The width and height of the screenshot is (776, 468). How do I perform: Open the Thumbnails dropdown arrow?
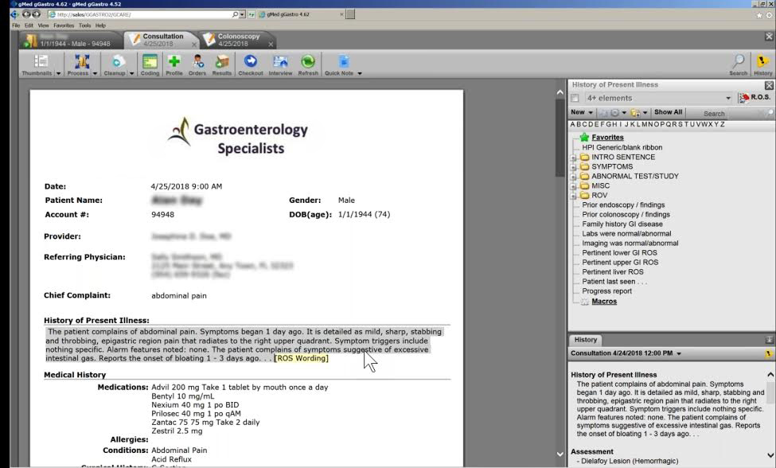coord(58,73)
